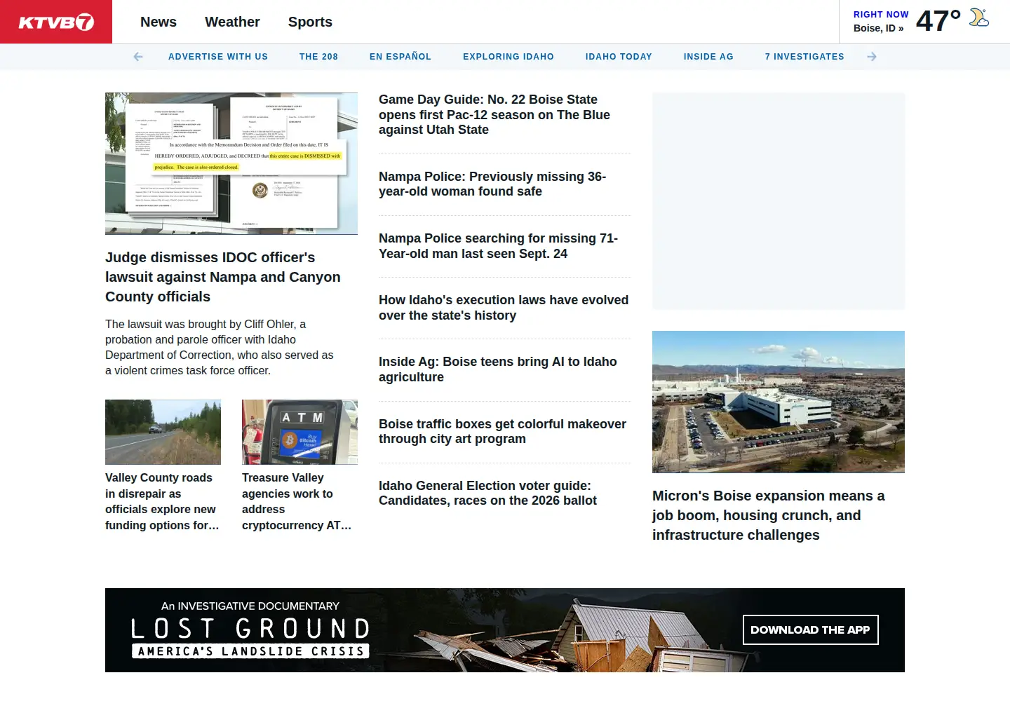The image size is (1010, 701).
Task: Select Advertise With Us in the subnavigation
Action: (x=218, y=57)
